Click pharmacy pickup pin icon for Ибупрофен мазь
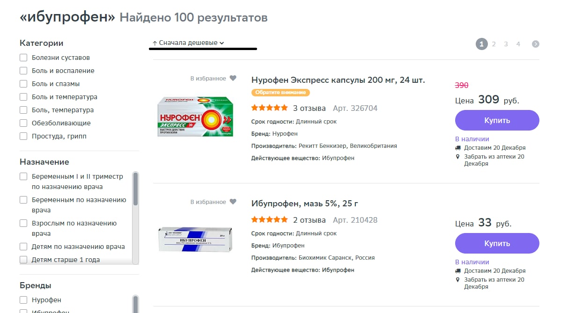This screenshot has width=575, height=313. click(458, 280)
